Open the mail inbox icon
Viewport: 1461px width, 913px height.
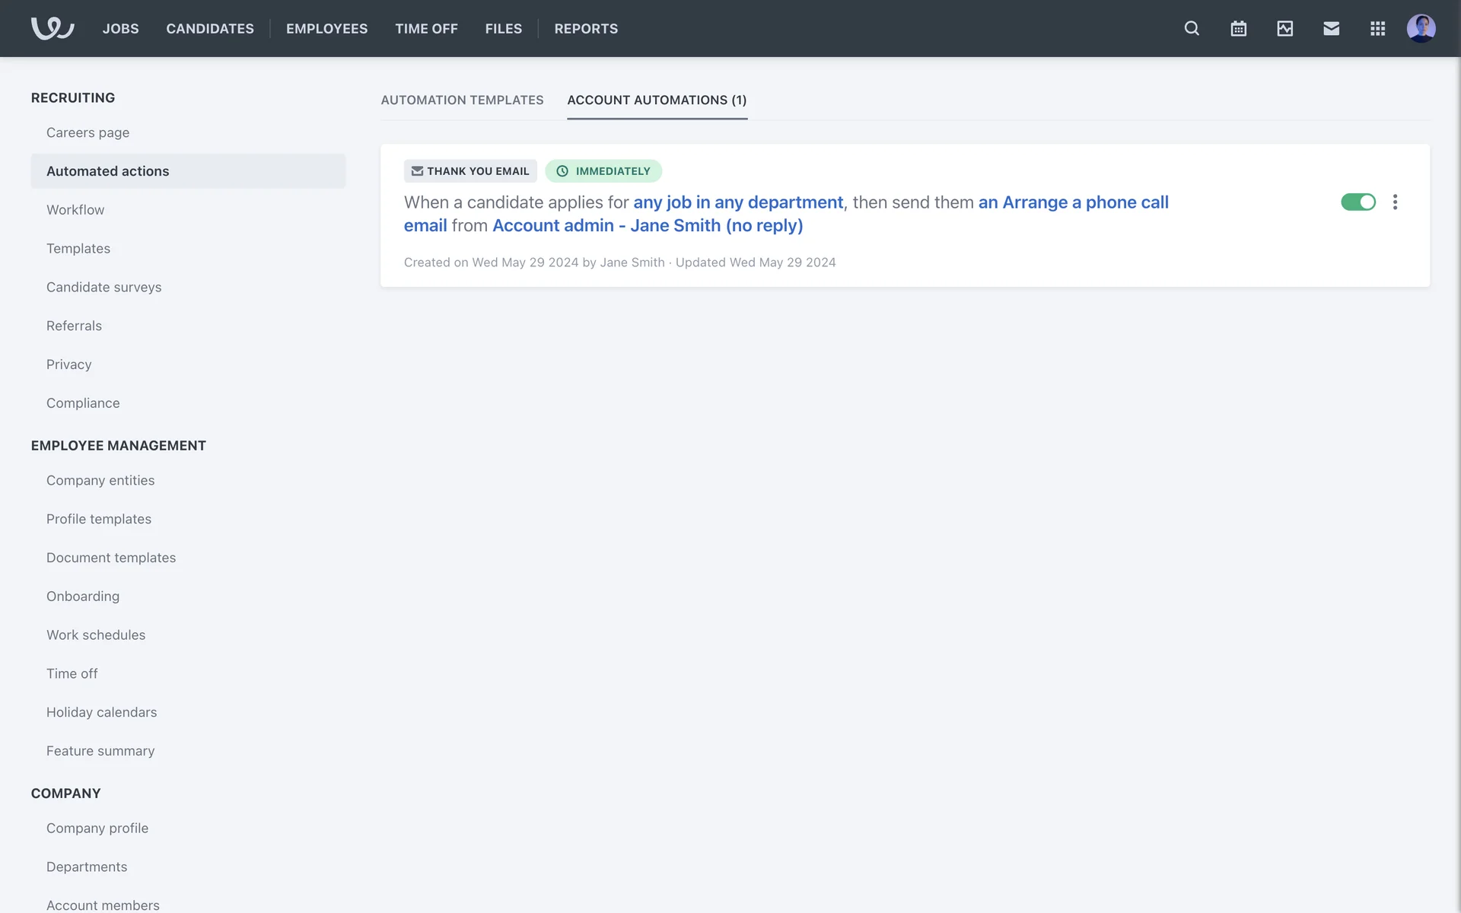click(1331, 28)
